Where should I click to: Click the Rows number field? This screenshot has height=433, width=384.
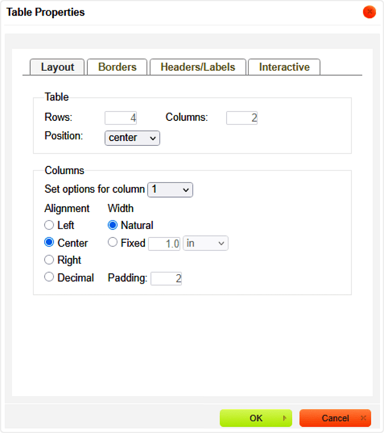click(121, 118)
